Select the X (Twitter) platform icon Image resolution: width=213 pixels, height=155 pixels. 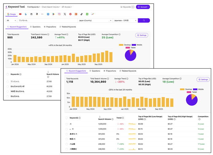65,14
